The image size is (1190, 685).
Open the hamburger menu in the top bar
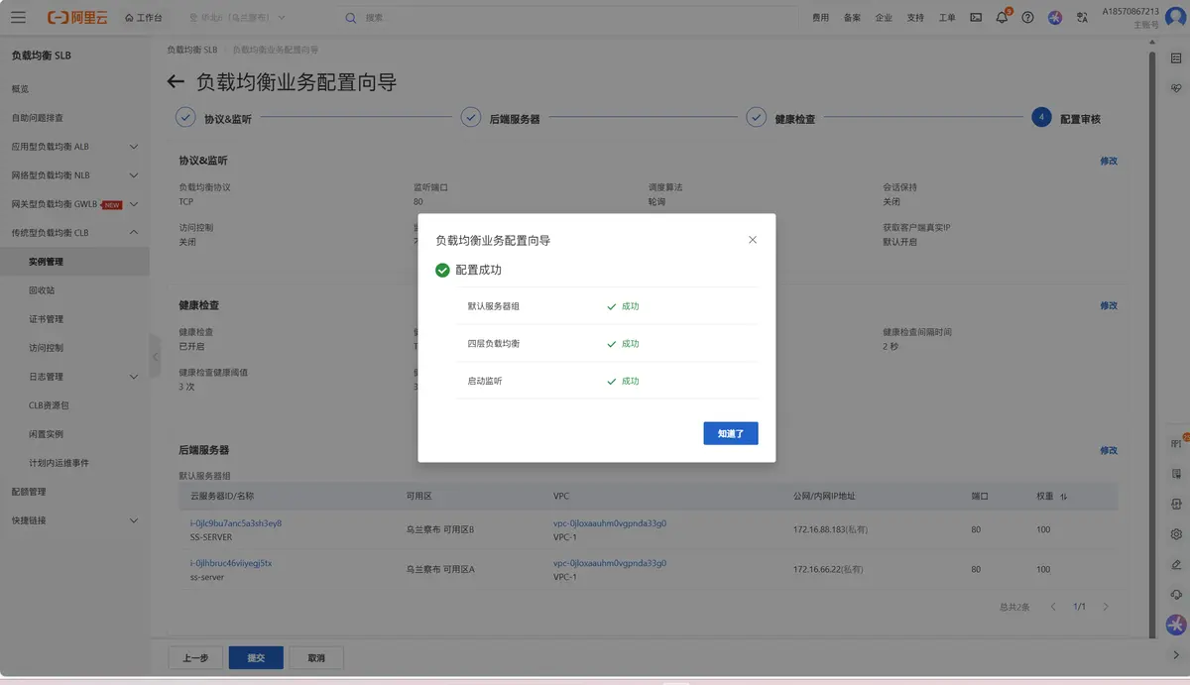point(19,18)
